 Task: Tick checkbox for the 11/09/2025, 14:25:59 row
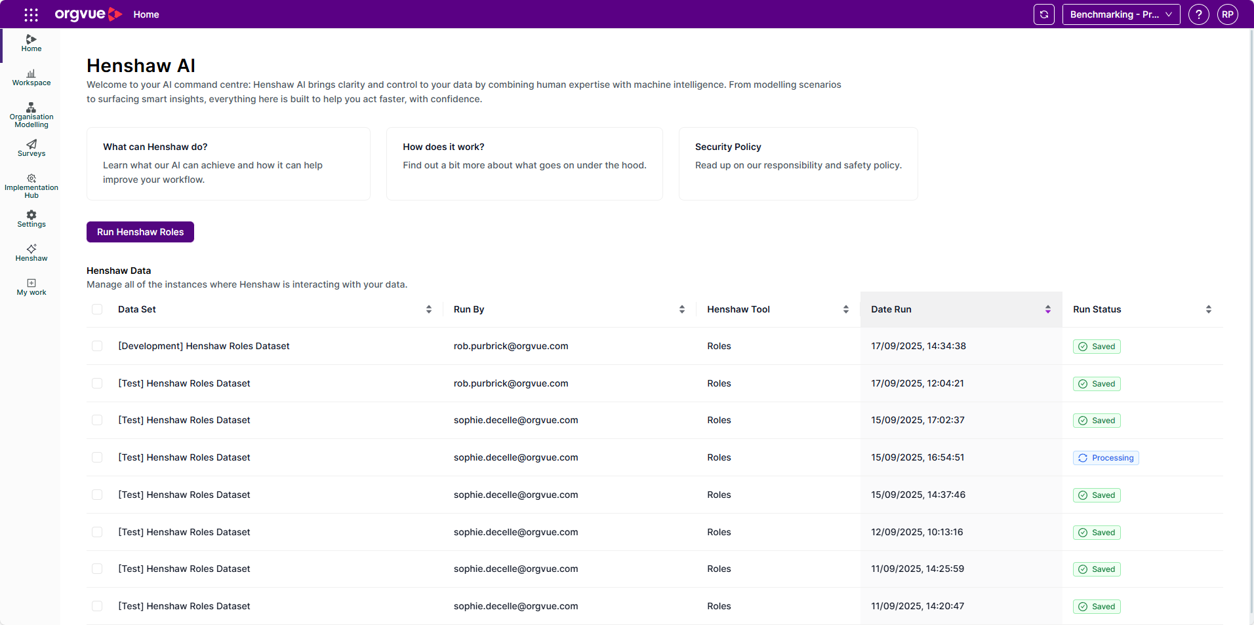(x=97, y=569)
